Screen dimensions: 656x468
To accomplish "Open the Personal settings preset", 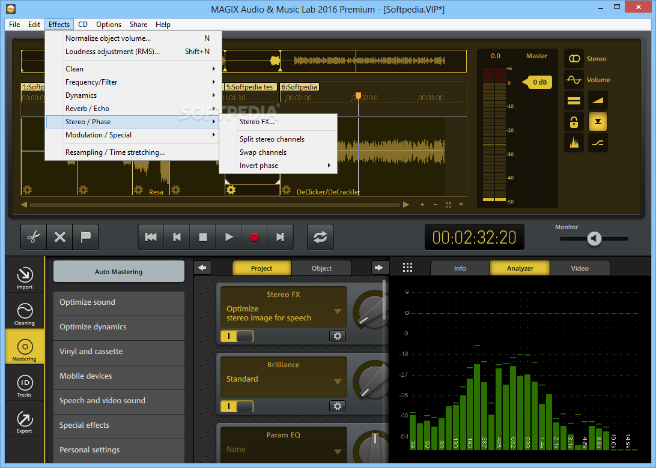I will coord(119,449).
